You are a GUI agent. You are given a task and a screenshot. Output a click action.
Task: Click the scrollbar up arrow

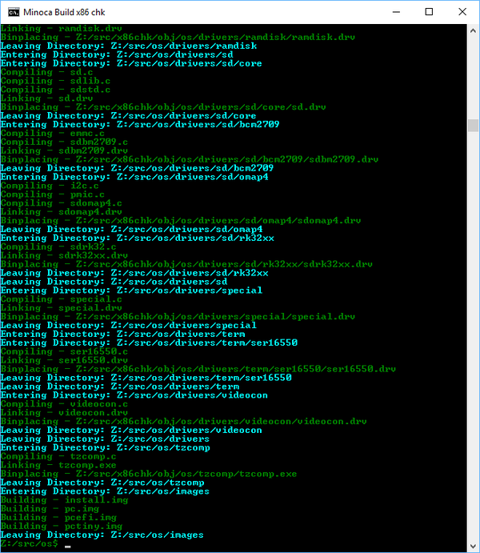(473, 31)
